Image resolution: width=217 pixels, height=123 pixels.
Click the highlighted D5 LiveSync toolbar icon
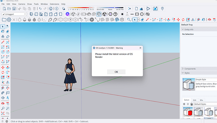(x=99, y=14)
